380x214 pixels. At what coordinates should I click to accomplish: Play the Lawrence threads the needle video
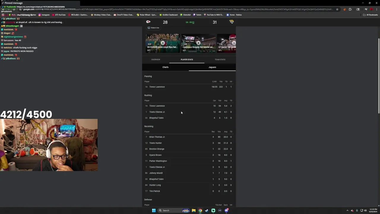pyautogui.click(x=198, y=43)
